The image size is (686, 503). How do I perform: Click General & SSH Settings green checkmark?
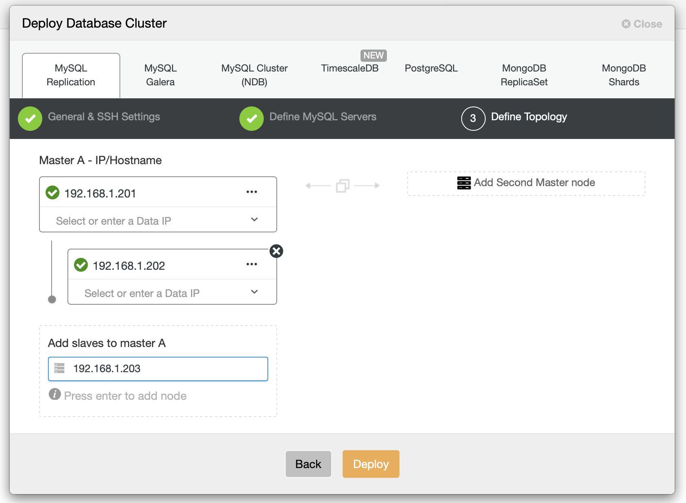(x=30, y=119)
